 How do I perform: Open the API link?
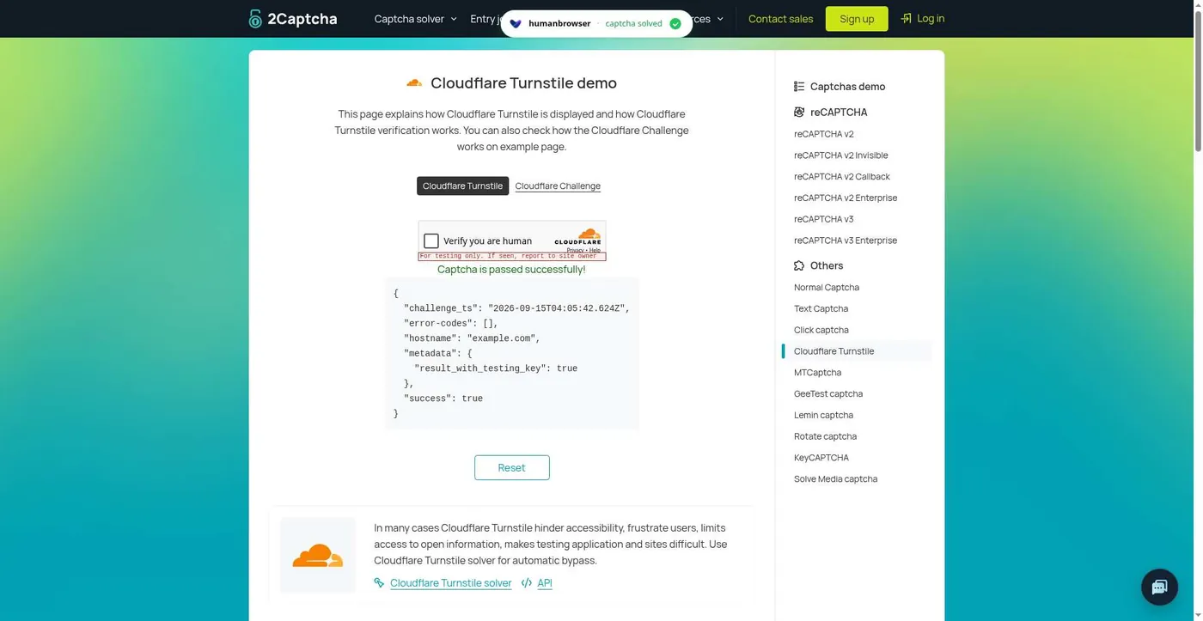[x=545, y=583]
